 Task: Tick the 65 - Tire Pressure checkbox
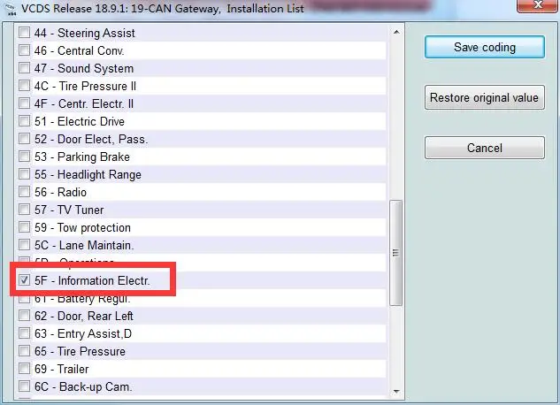point(24,351)
